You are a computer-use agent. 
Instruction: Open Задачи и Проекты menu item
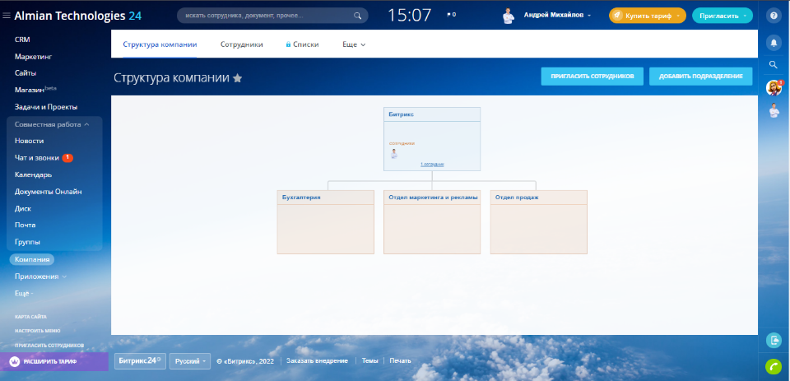[x=46, y=107]
